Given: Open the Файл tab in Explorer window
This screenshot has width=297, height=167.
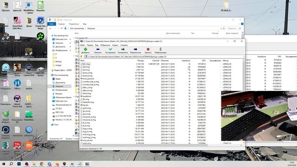Looking at the screenshot, I should pyautogui.click(x=52, y=24).
